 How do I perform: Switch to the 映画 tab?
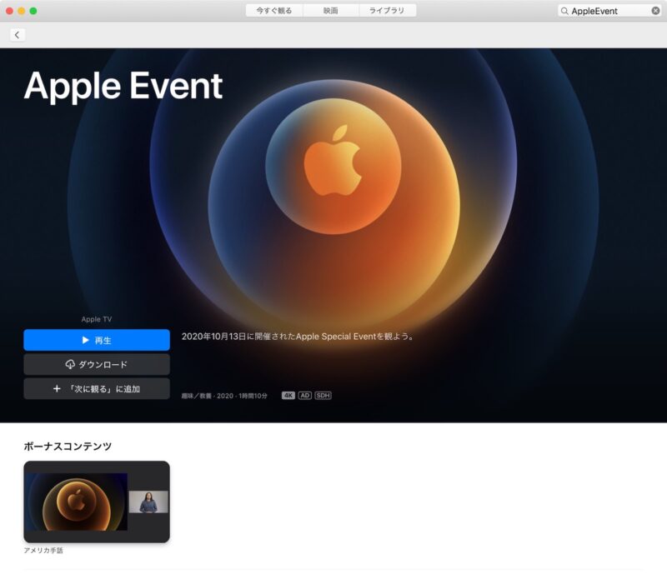click(330, 11)
